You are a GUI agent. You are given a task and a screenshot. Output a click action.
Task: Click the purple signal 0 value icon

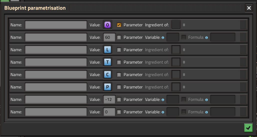[x=107, y=25]
